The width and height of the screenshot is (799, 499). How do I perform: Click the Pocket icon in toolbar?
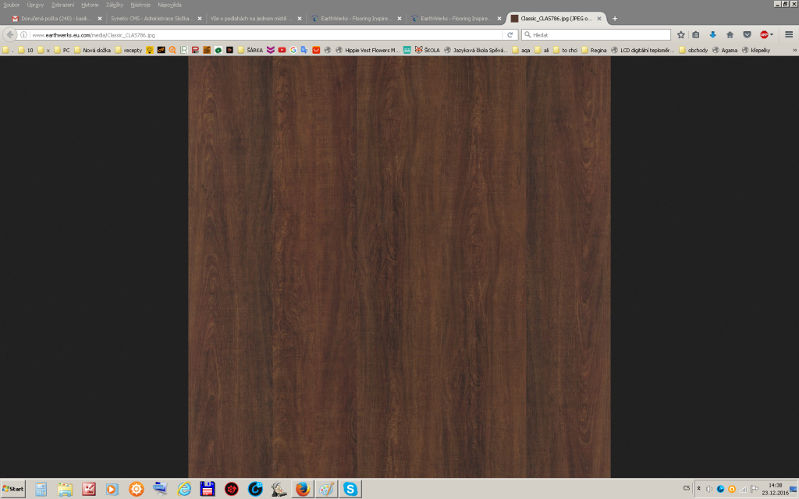pos(747,35)
